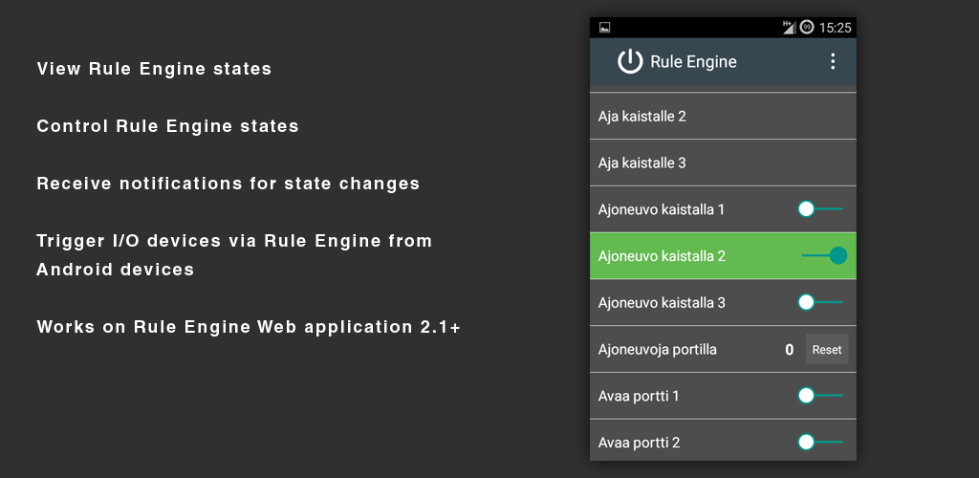Screen dimensions: 979x478
Task: Select the green Ajoneuvo kaistalla 2 label
Action: 662,256
